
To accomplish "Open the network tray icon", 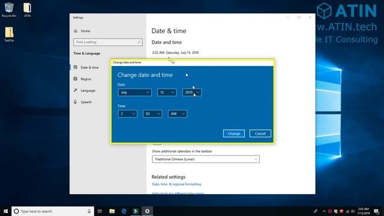I will [347, 211].
